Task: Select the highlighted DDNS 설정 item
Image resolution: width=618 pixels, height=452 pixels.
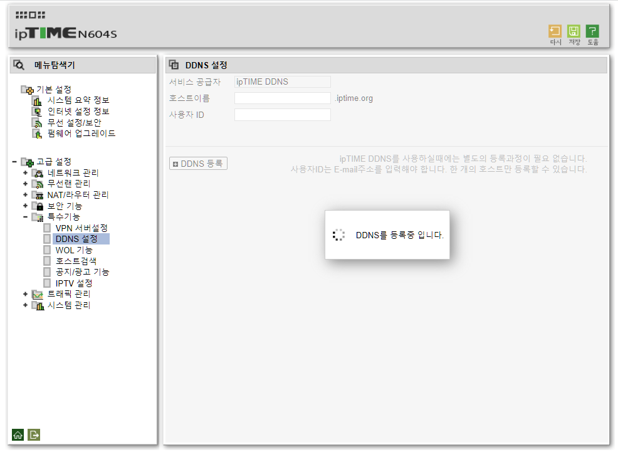Action: click(x=81, y=239)
